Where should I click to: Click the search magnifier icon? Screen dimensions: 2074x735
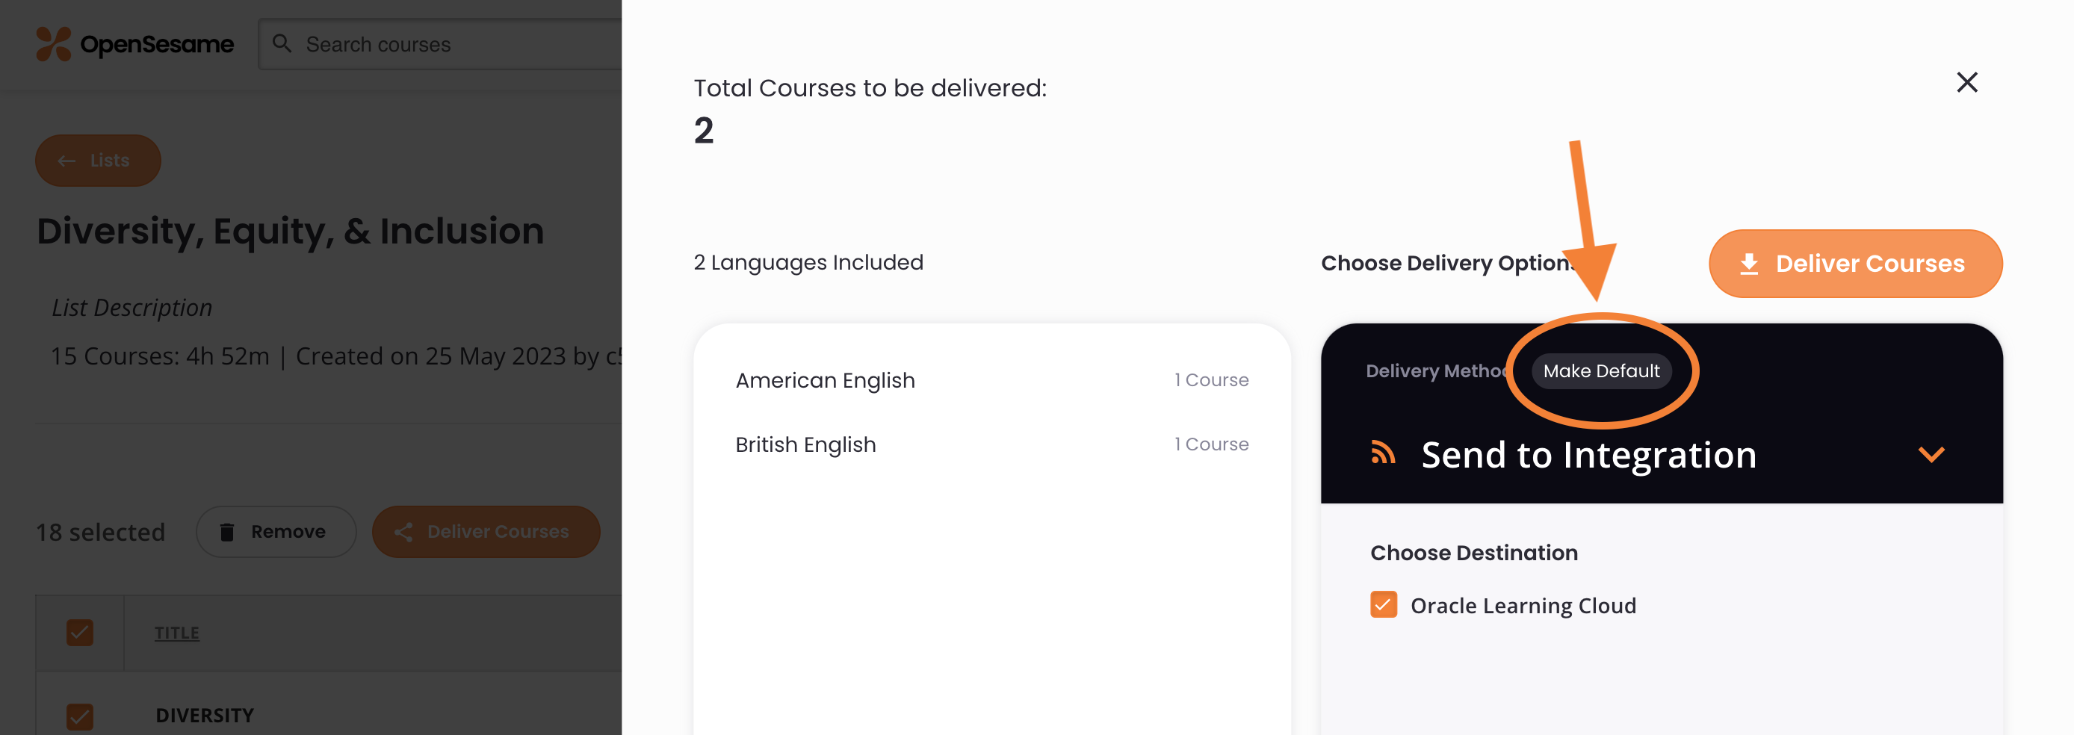click(x=282, y=43)
